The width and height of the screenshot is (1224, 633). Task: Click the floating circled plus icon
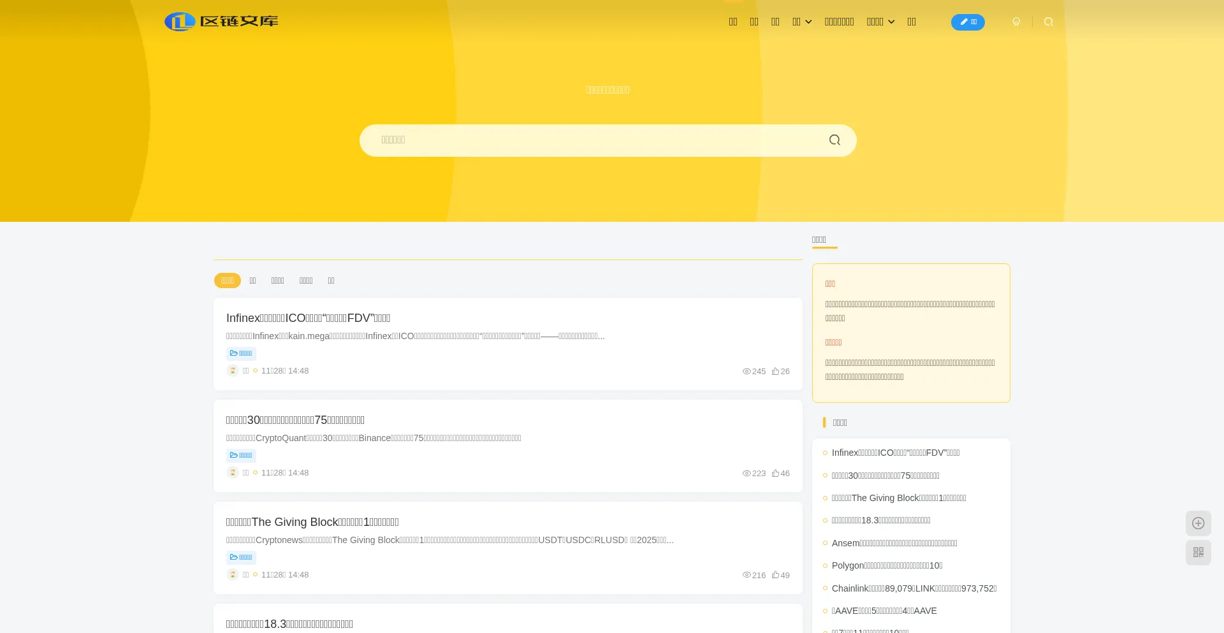[1198, 523]
